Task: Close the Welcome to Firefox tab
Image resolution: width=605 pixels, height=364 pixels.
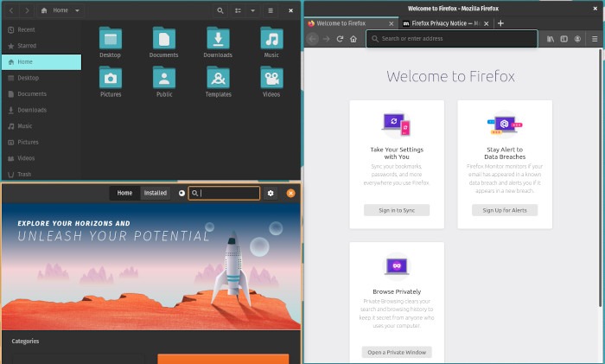Action: [x=392, y=23]
